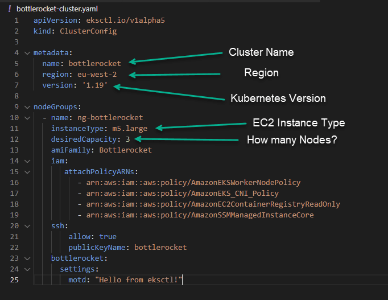Click the desiredCapacity value 3

click(127, 139)
